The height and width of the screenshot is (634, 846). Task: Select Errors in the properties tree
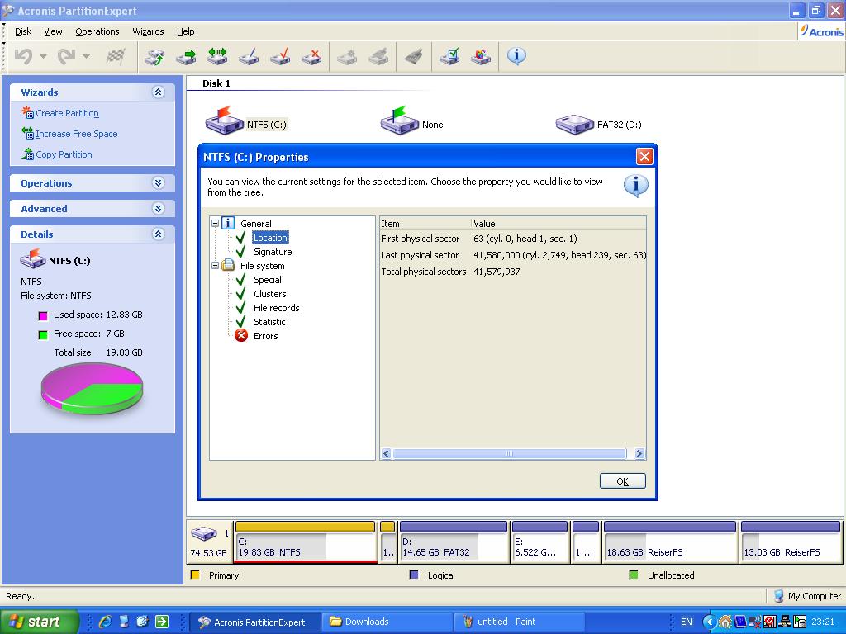pyautogui.click(x=265, y=336)
